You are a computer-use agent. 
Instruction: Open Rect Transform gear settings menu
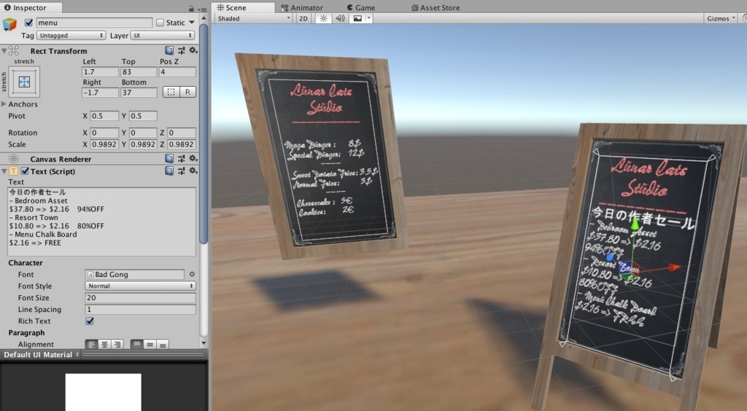click(193, 50)
